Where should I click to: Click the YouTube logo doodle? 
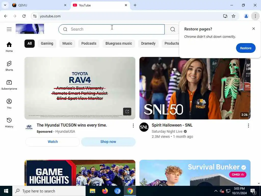(30, 29)
